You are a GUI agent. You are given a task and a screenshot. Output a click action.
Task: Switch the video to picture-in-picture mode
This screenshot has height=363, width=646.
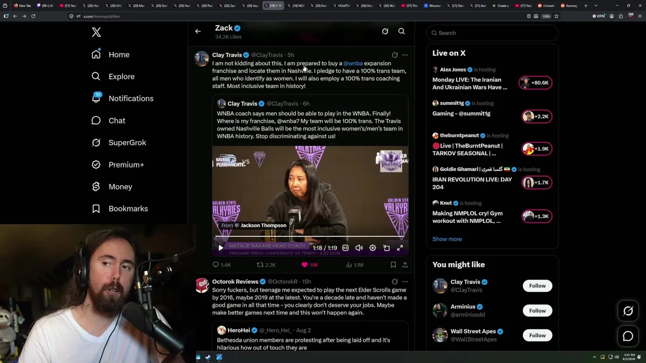coord(386,248)
